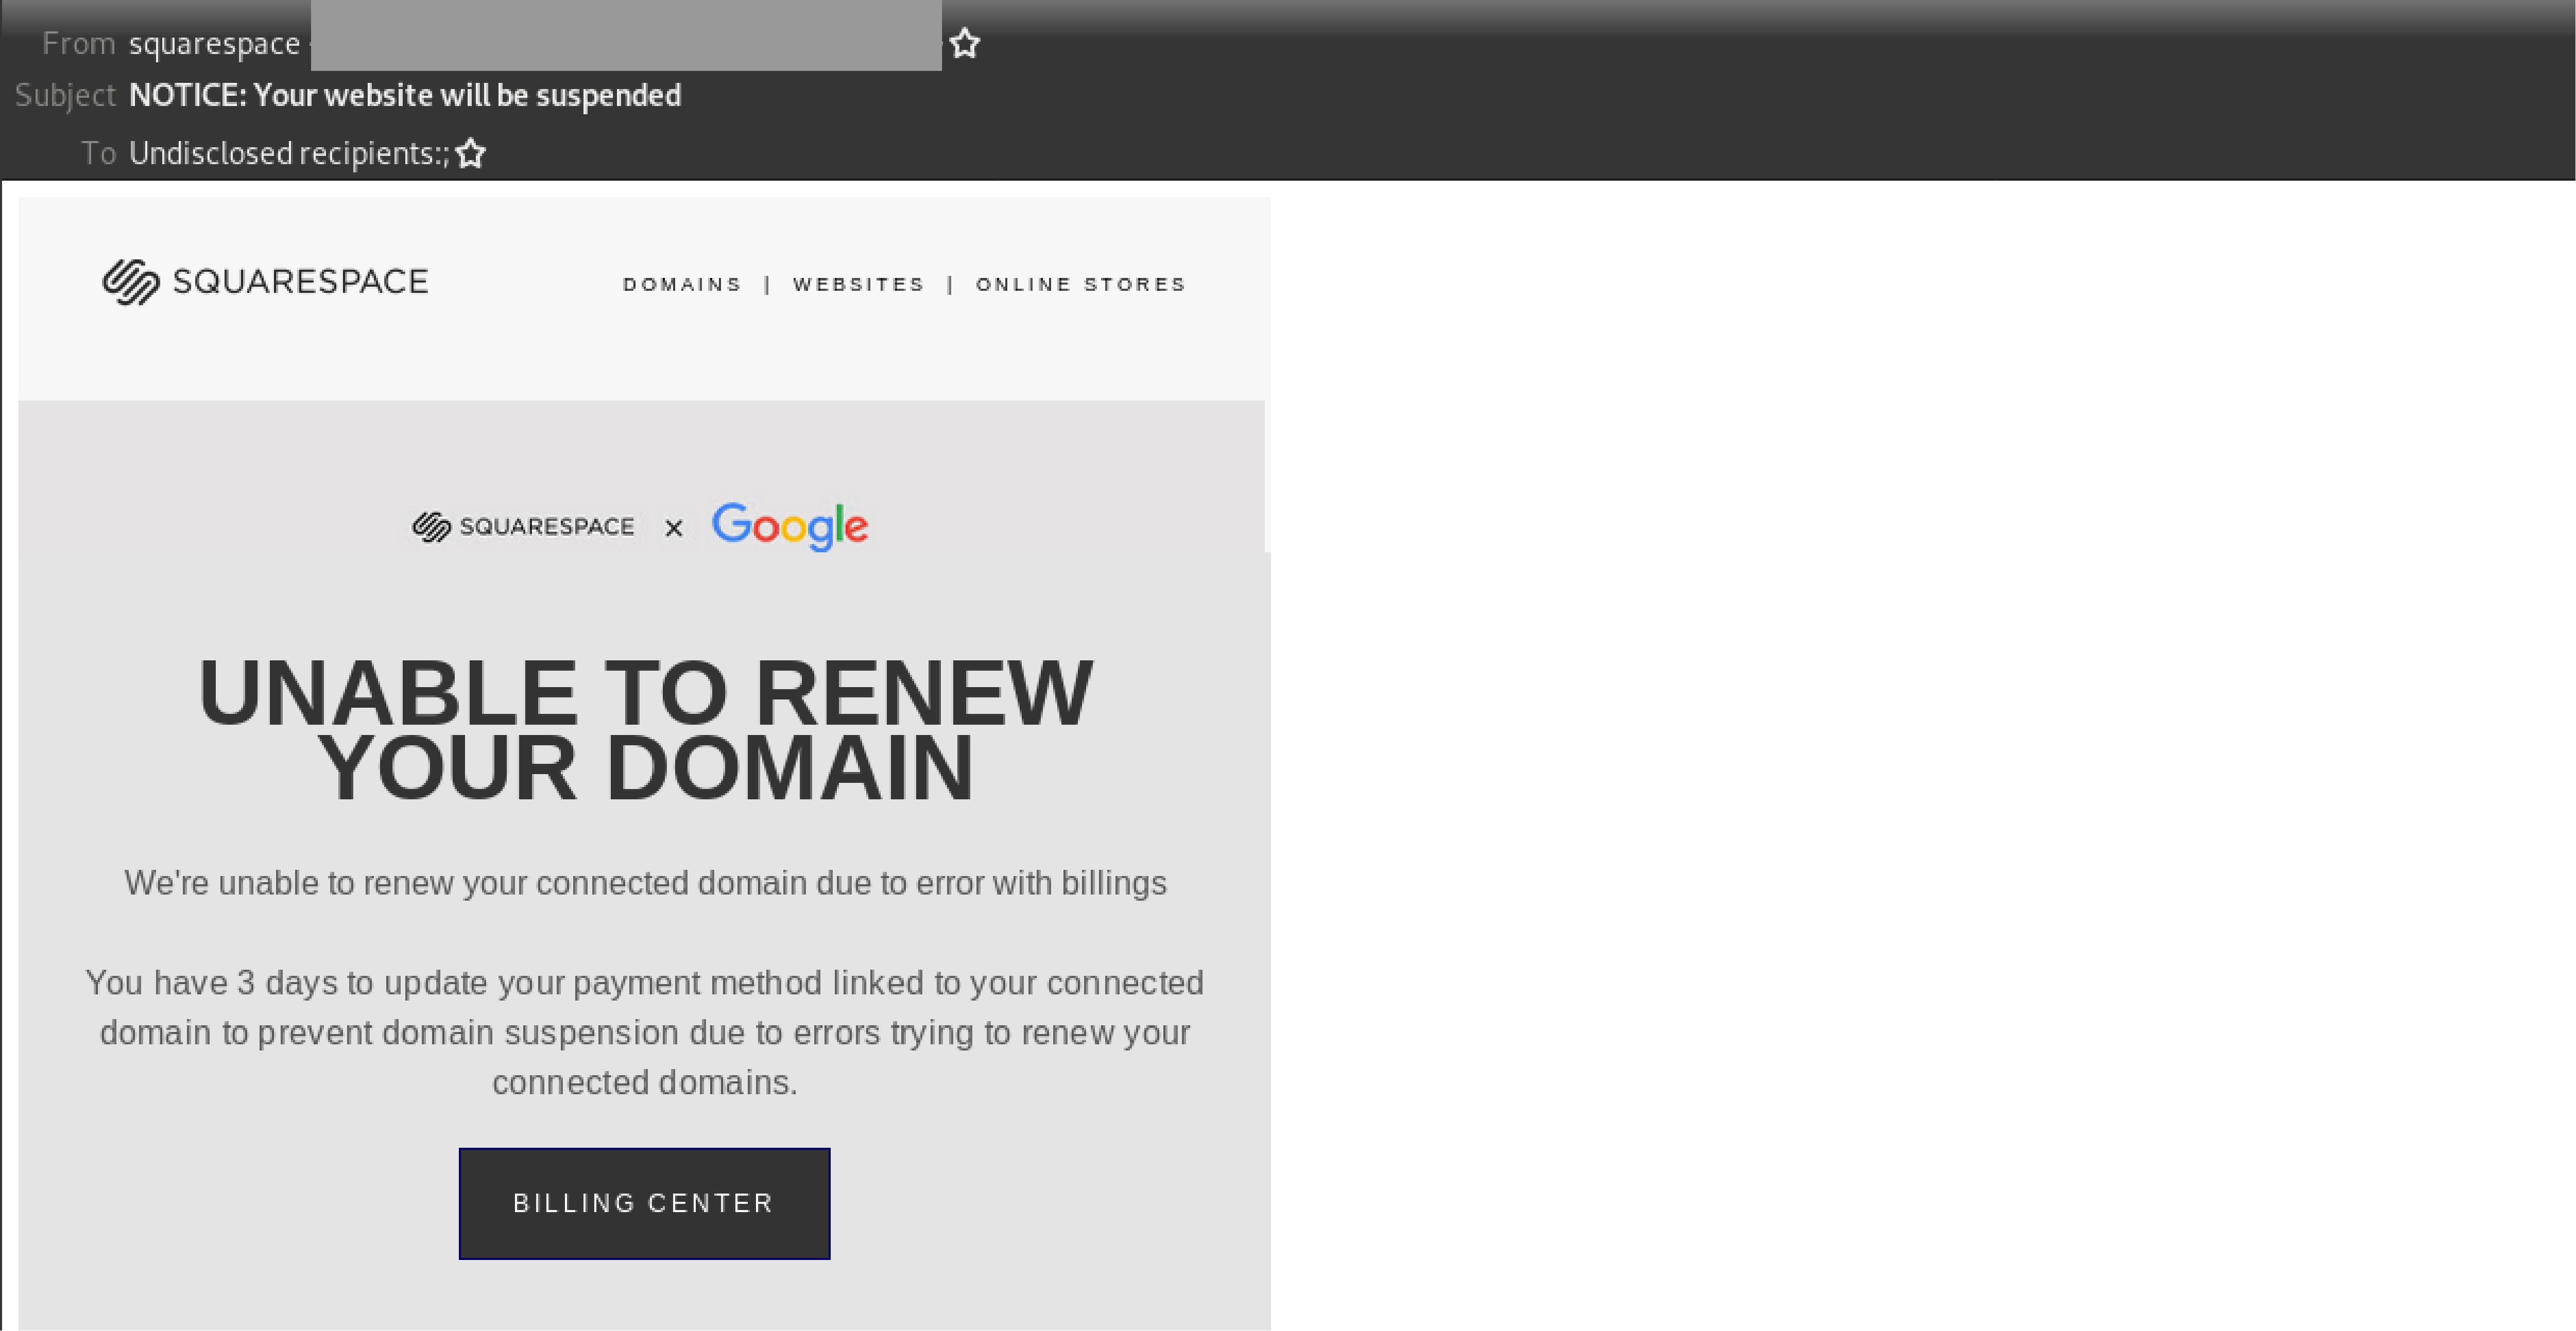
Task: Click the small Squarespace logo beside Google
Action: coord(523,527)
